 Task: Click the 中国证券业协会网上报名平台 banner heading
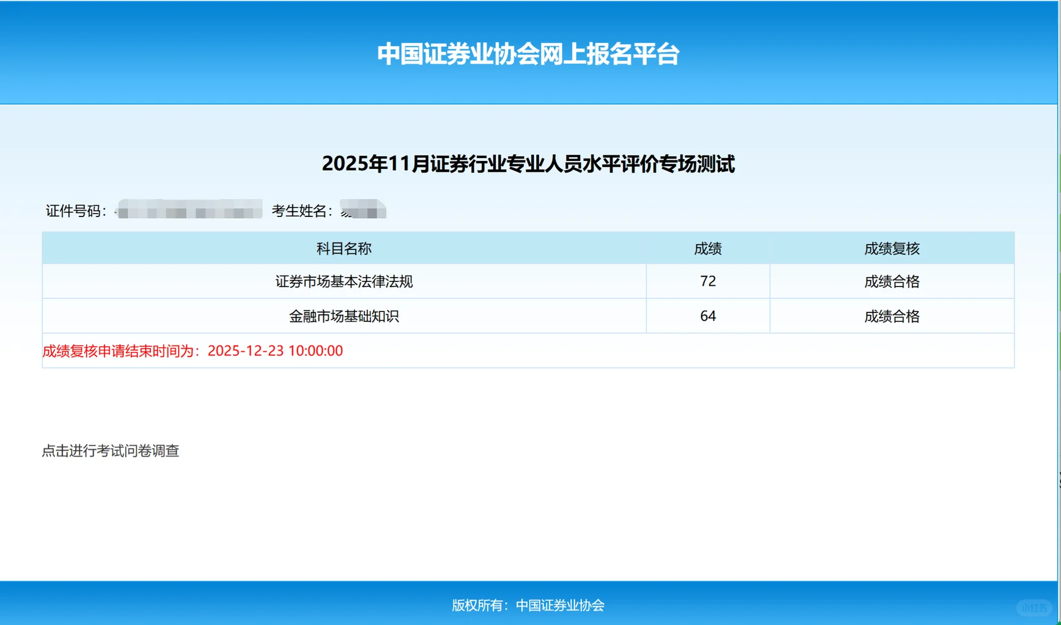pyautogui.click(x=529, y=55)
